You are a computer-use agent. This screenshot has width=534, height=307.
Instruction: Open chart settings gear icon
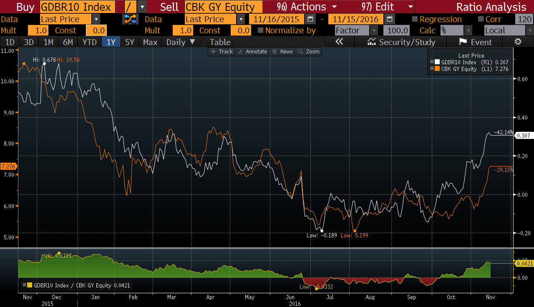point(518,42)
